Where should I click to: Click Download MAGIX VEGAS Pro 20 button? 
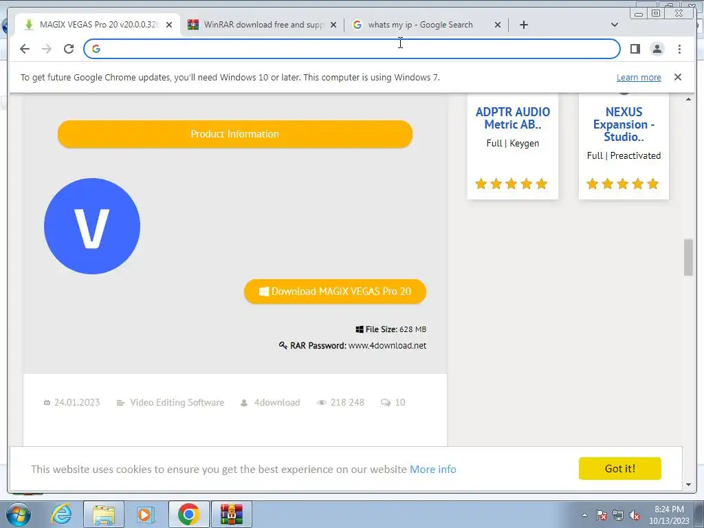(x=335, y=291)
